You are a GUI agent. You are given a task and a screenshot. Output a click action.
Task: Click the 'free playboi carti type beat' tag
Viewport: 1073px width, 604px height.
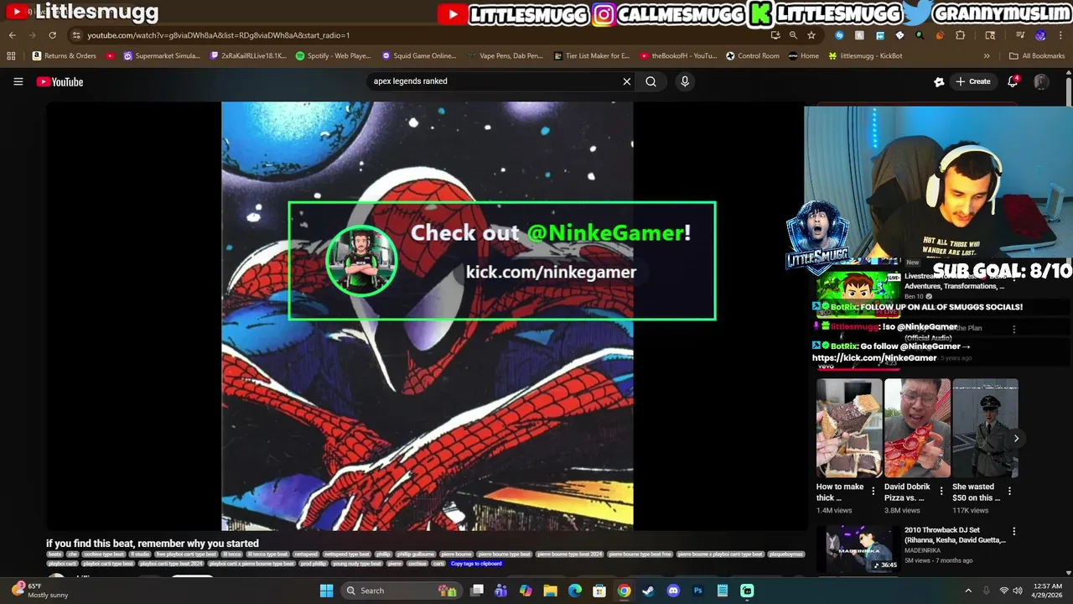(x=186, y=555)
